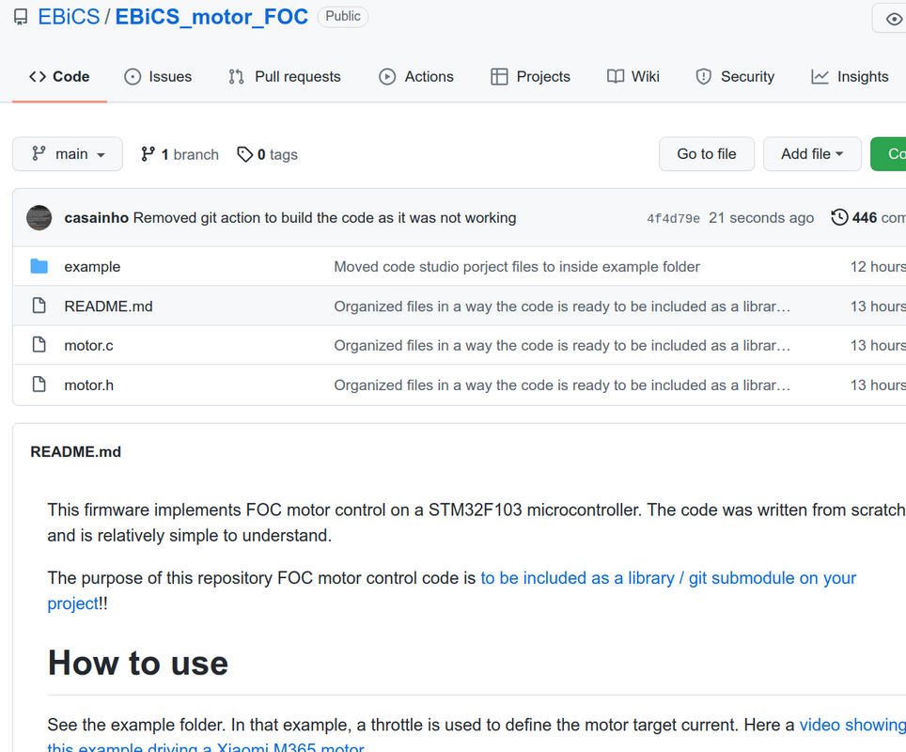Viewport: 906px width, 752px height.
Task: Click the repository book icon beside EBiCS
Action: (x=21, y=17)
